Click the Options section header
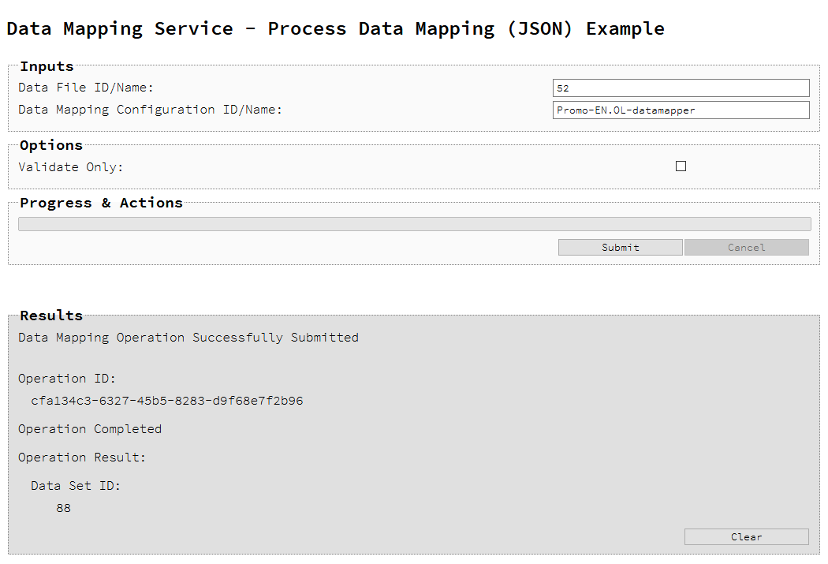This screenshot has height=564, width=828. pyautogui.click(x=50, y=145)
